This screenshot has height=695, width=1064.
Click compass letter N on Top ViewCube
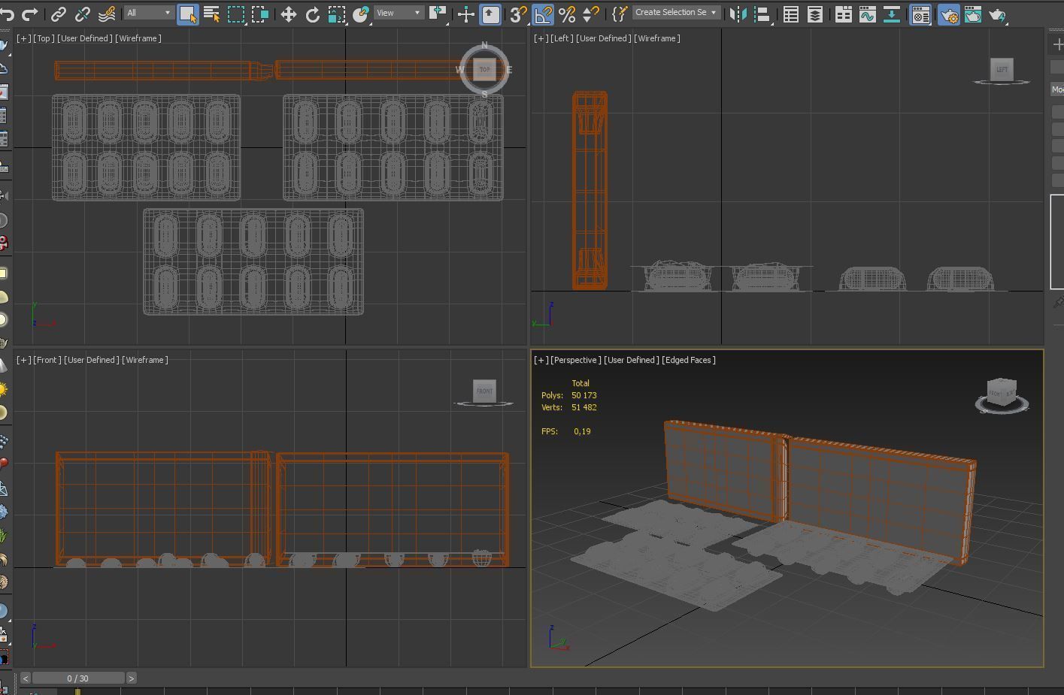click(x=484, y=46)
